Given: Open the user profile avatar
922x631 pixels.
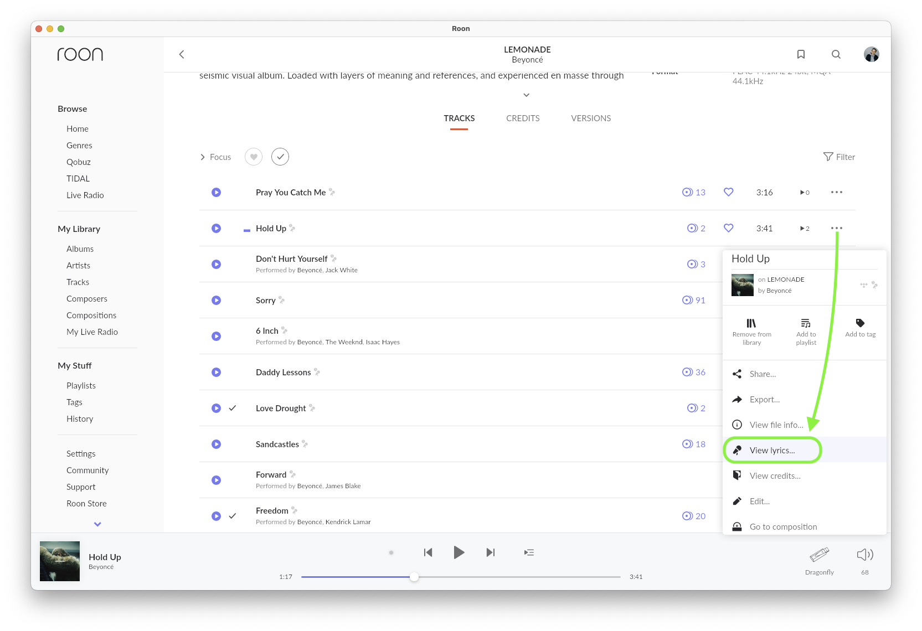Looking at the screenshot, I should point(872,54).
